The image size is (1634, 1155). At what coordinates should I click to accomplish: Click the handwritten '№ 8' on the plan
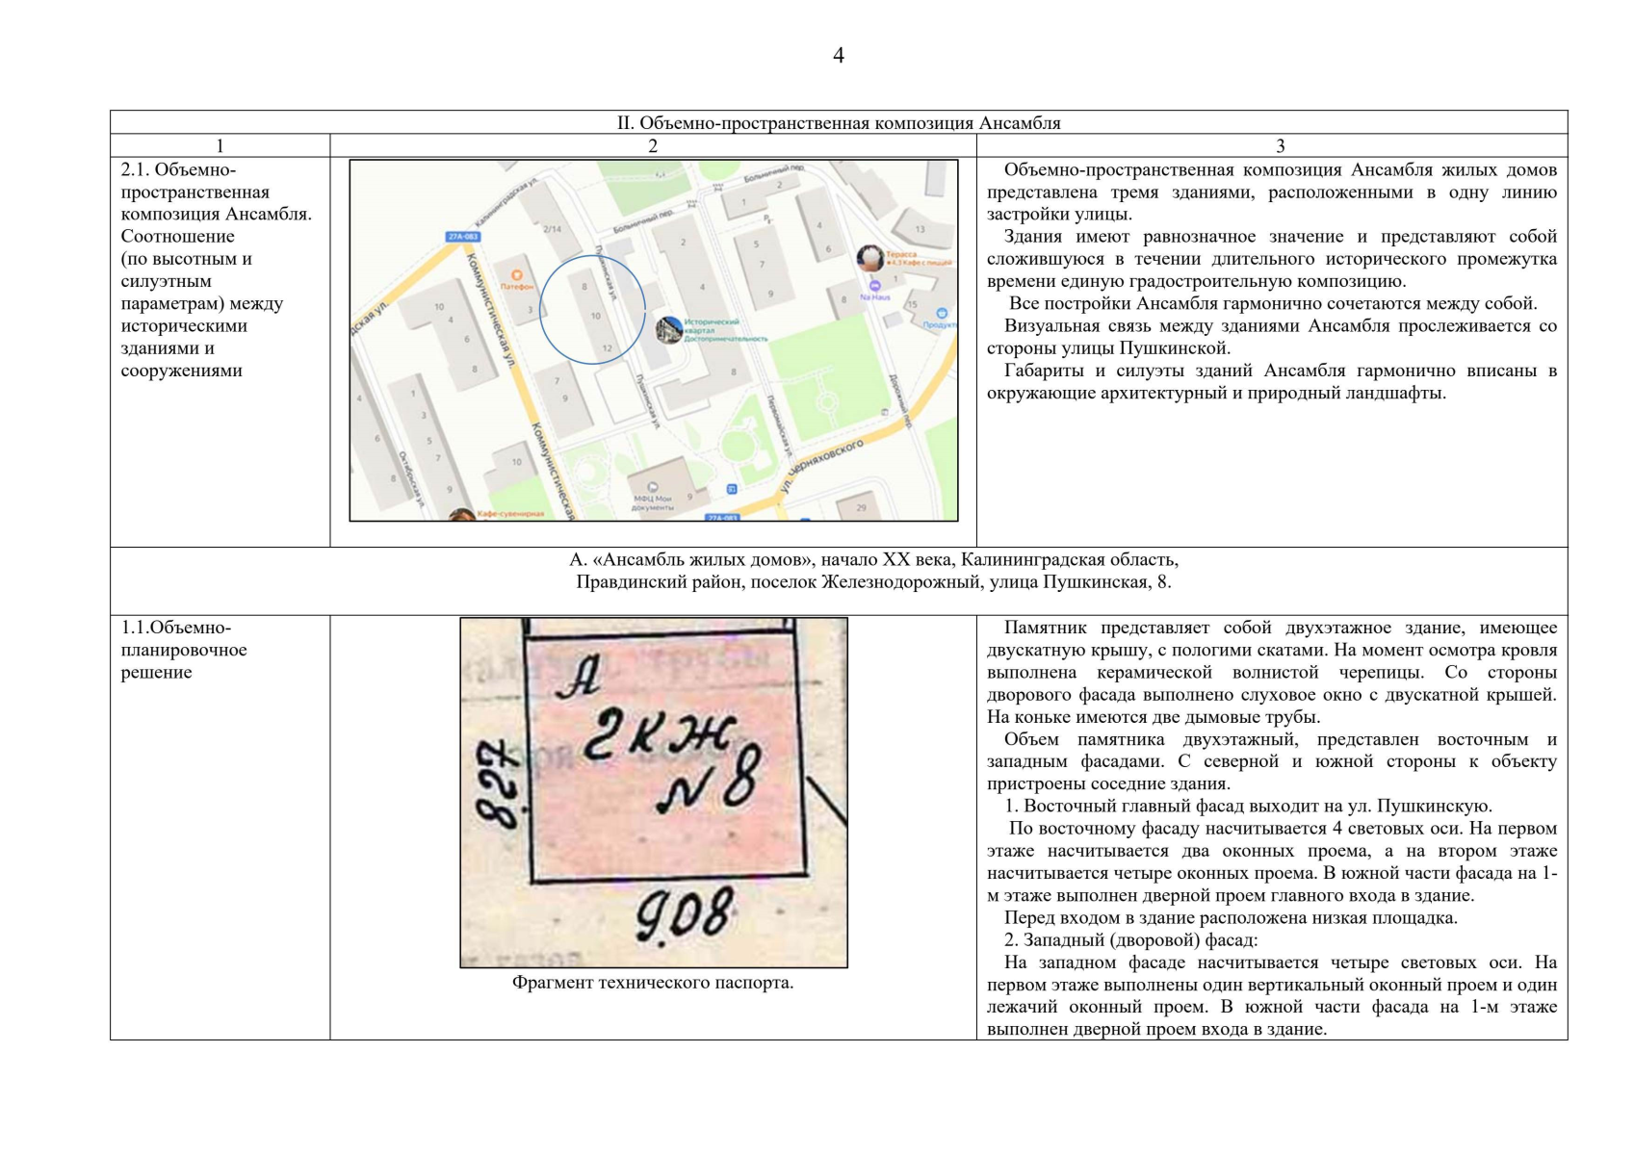[710, 782]
